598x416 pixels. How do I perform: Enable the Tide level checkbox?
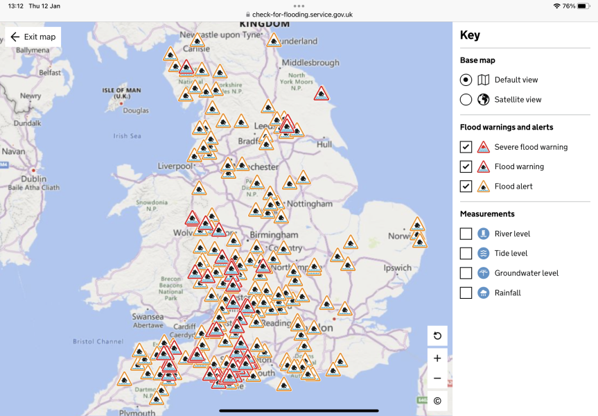click(x=466, y=254)
